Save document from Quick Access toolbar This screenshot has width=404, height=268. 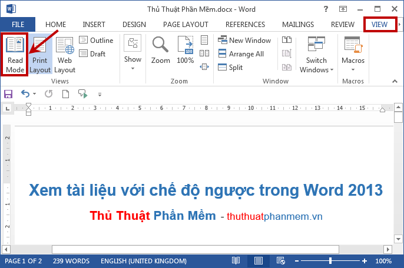pyautogui.click(x=8, y=93)
